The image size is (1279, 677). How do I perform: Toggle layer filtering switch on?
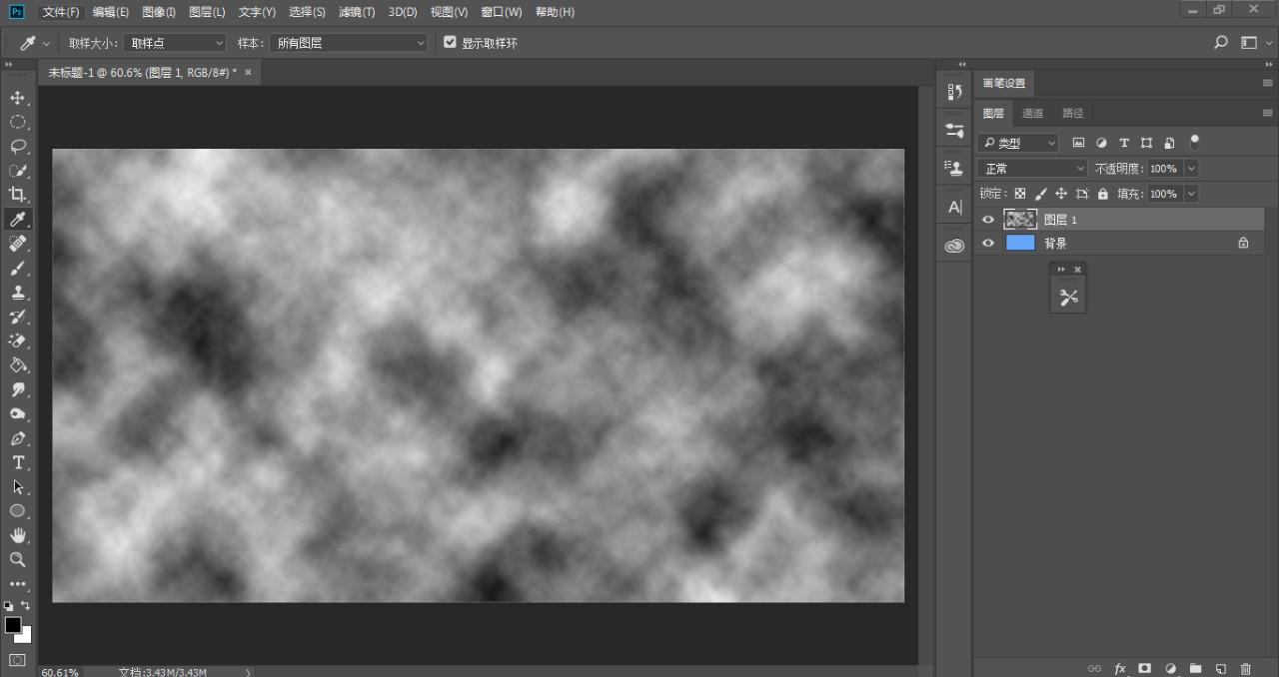tap(1194, 143)
